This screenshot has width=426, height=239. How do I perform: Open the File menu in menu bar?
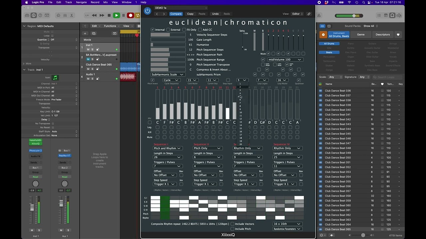pos(50,2)
